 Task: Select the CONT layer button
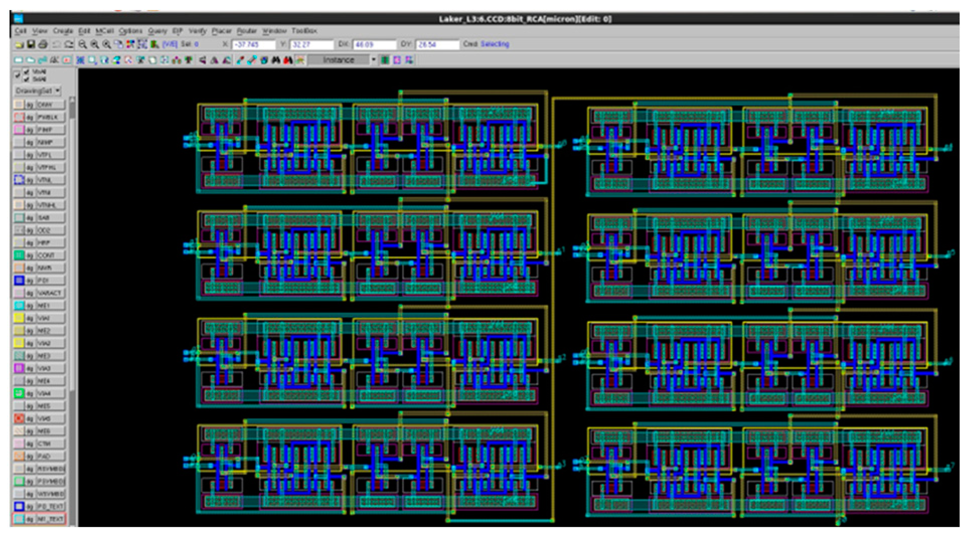tap(50, 255)
